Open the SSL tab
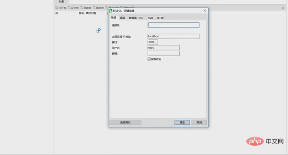Viewport: 288px width, 155px height. (141, 18)
